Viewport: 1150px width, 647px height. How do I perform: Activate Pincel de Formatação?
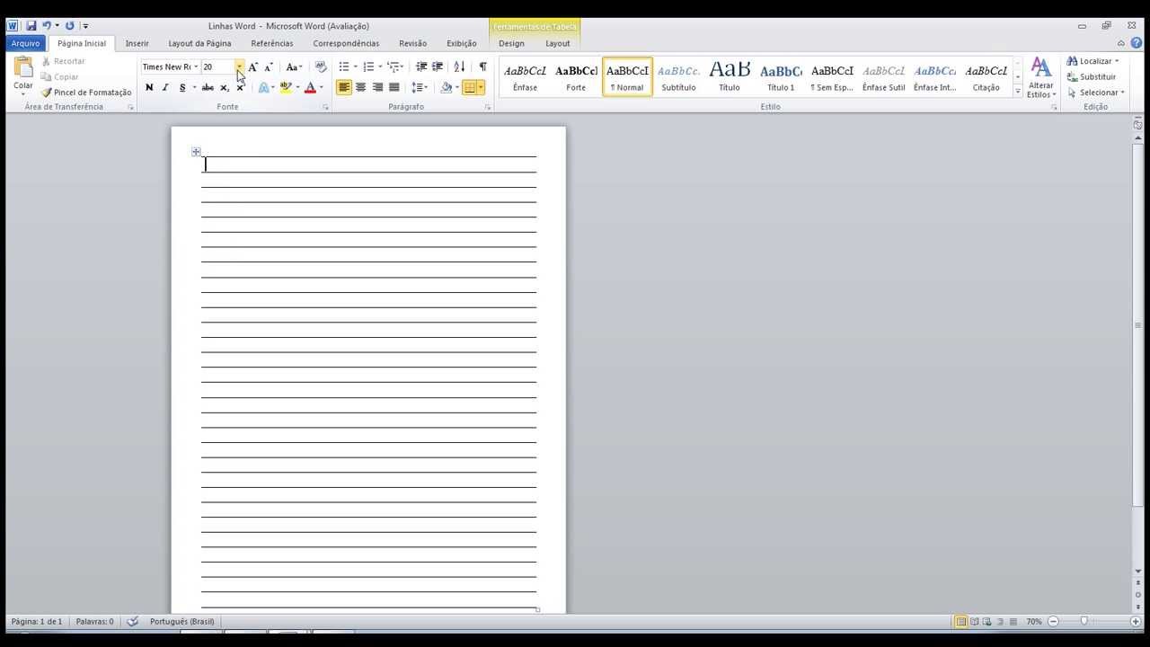tap(86, 92)
